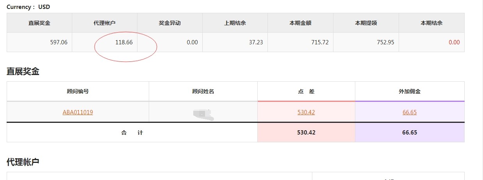Screen dimensions: 483x180
Task: Click the circled 118.66 agent account value
Action: pos(124,42)
